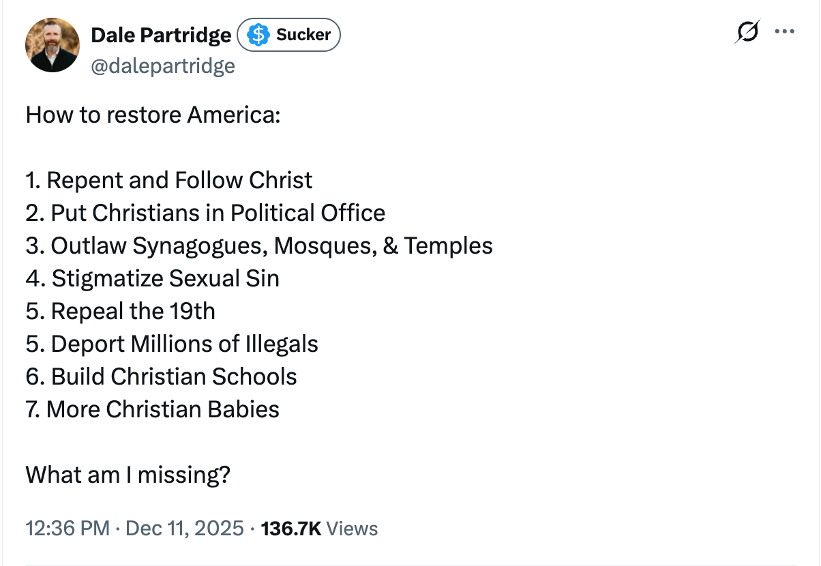The image size is (821, 566).
Task: Click '2. Put Christians in Political Office'
Action: pos(205,213)
